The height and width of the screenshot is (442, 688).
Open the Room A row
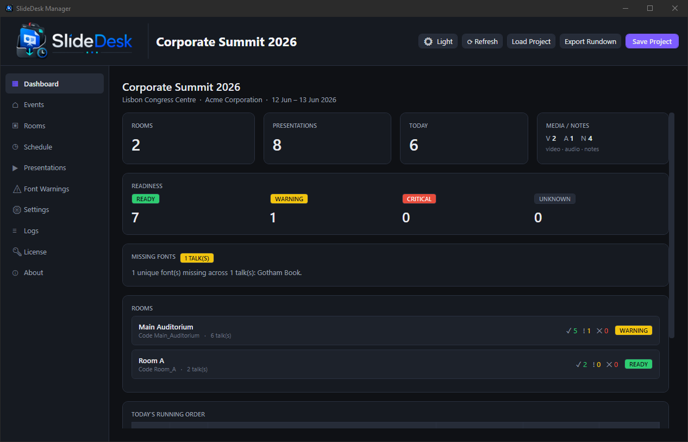396,364
